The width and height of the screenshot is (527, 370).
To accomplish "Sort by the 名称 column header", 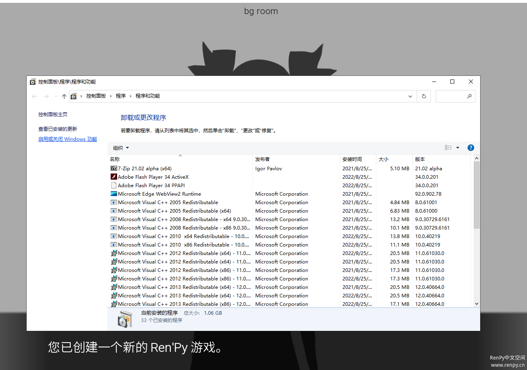I will tap(180, 159).
